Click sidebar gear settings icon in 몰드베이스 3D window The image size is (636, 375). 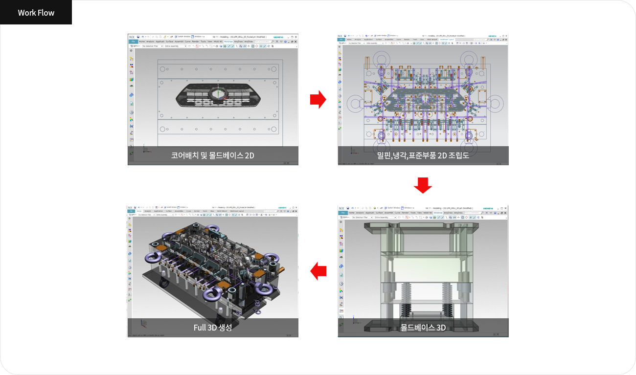(x=341, y=222)
